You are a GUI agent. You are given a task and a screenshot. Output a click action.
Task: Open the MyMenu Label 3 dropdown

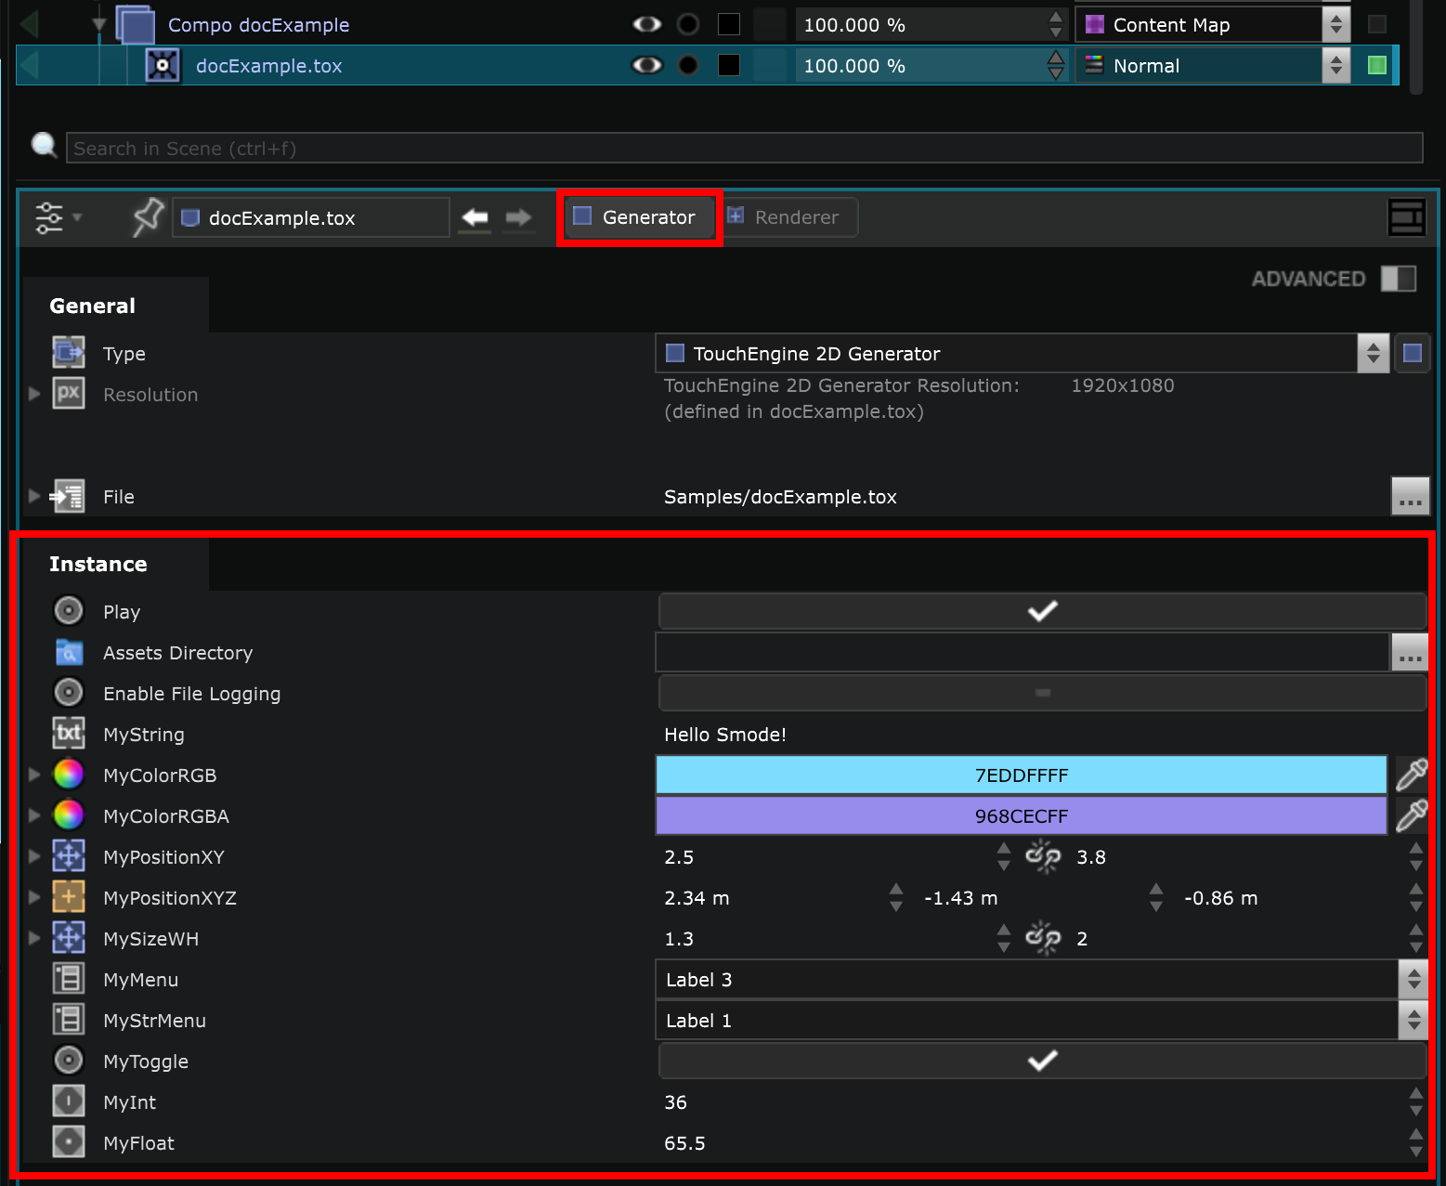1042,979
